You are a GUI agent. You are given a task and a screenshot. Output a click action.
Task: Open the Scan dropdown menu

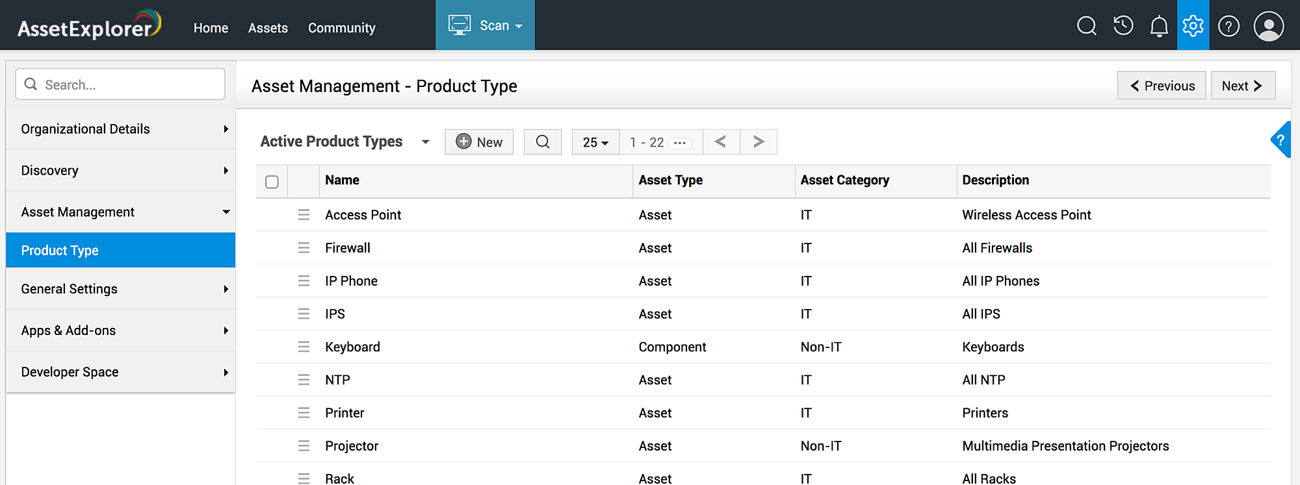click(485, 25)
